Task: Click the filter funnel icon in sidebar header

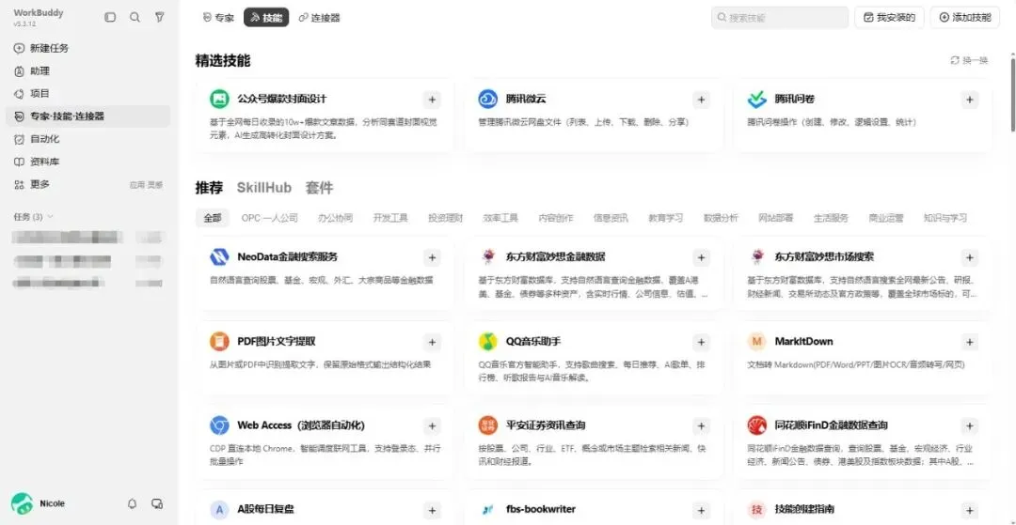Action: click(159, 18)
